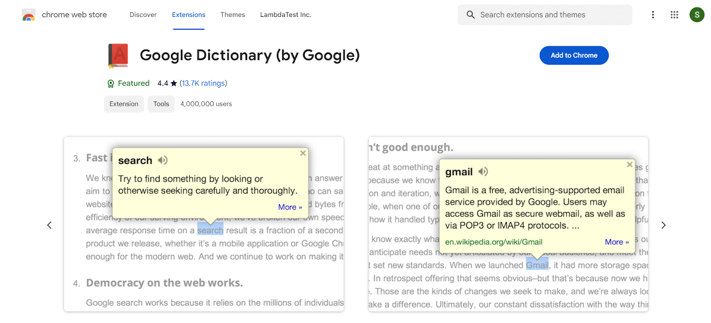Show previous screenshot with left arrow
The width and height of the screenshot is (711, 323).
(49, 225)
